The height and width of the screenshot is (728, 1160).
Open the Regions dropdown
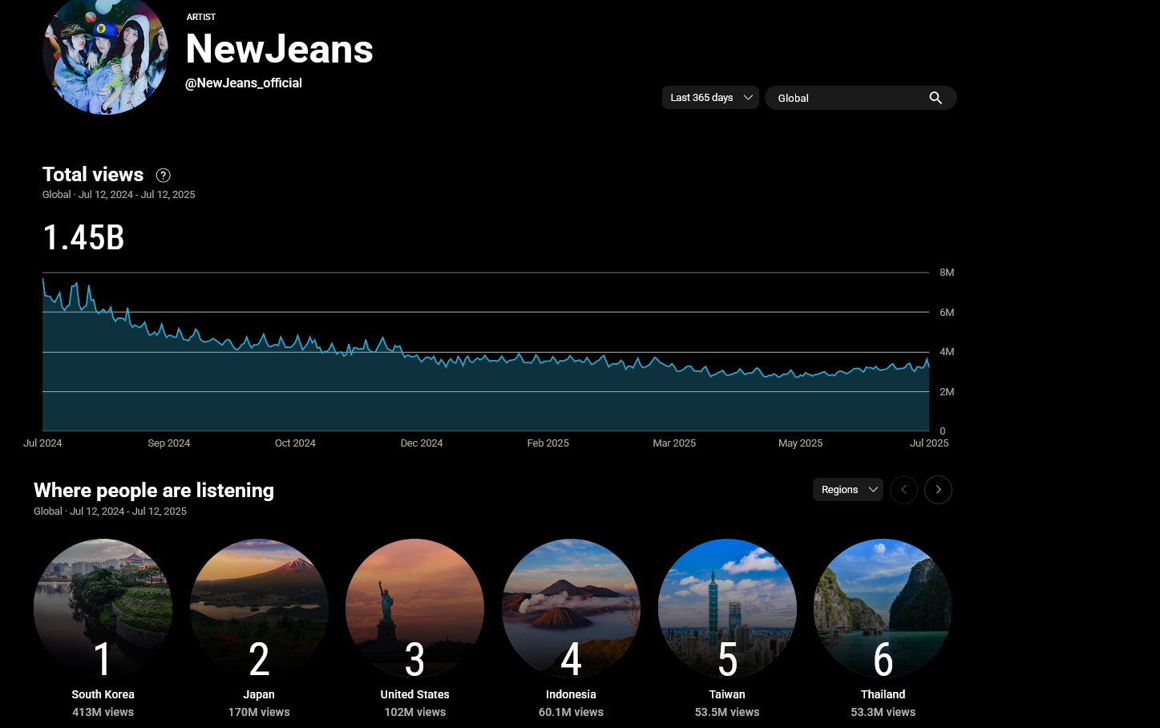[848, 490]
